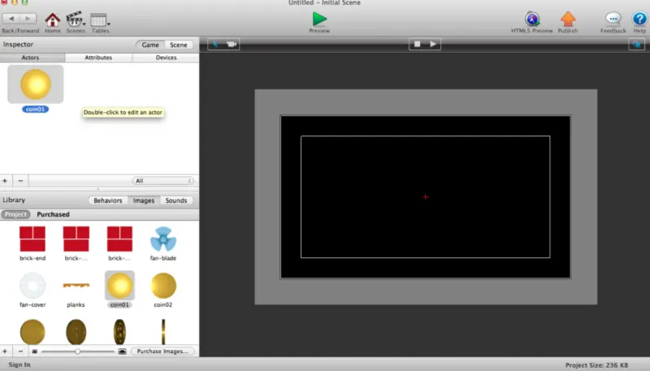Remove selected actor with minus

[x=20, y=181]
